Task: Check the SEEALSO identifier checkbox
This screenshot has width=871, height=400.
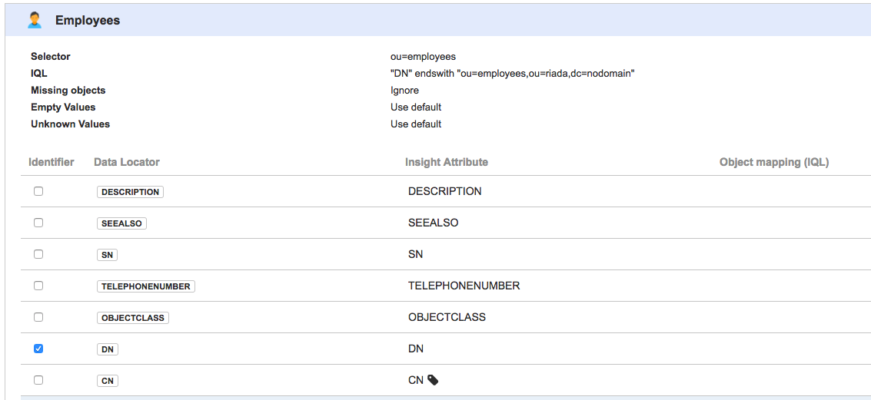Action: (38, 223)
